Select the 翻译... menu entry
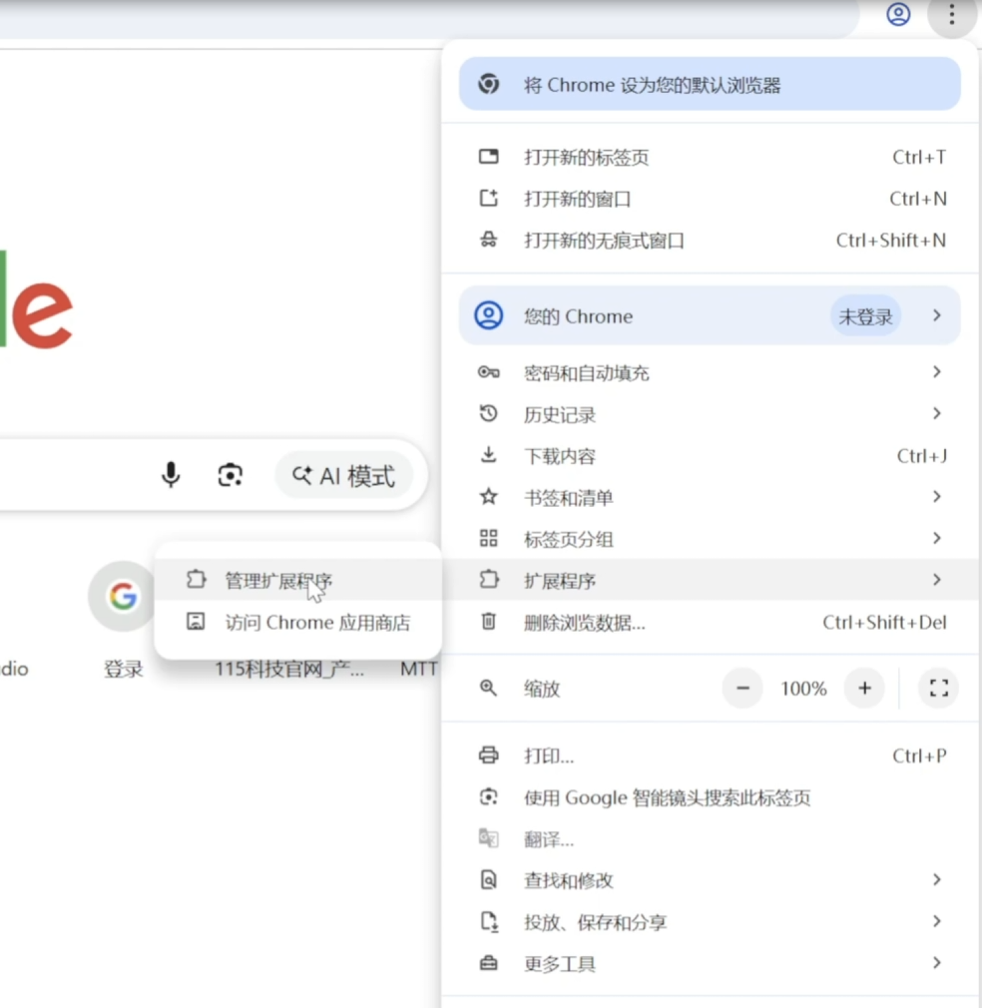 (x=710, y=839)
